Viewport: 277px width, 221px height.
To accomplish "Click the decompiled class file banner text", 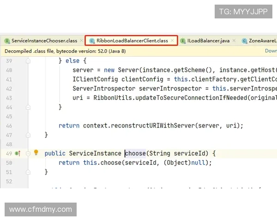I will pyautogui.click(x=65, y=51).
